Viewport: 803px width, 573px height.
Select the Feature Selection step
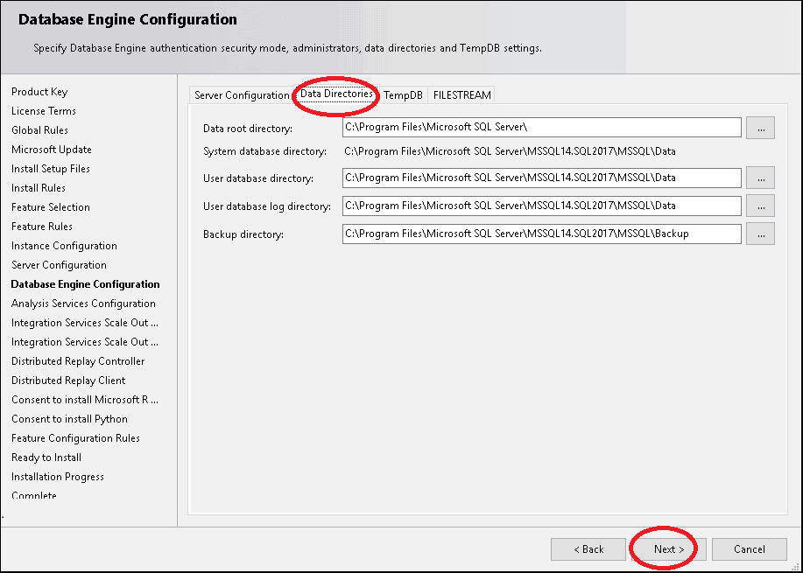point(50,207)
